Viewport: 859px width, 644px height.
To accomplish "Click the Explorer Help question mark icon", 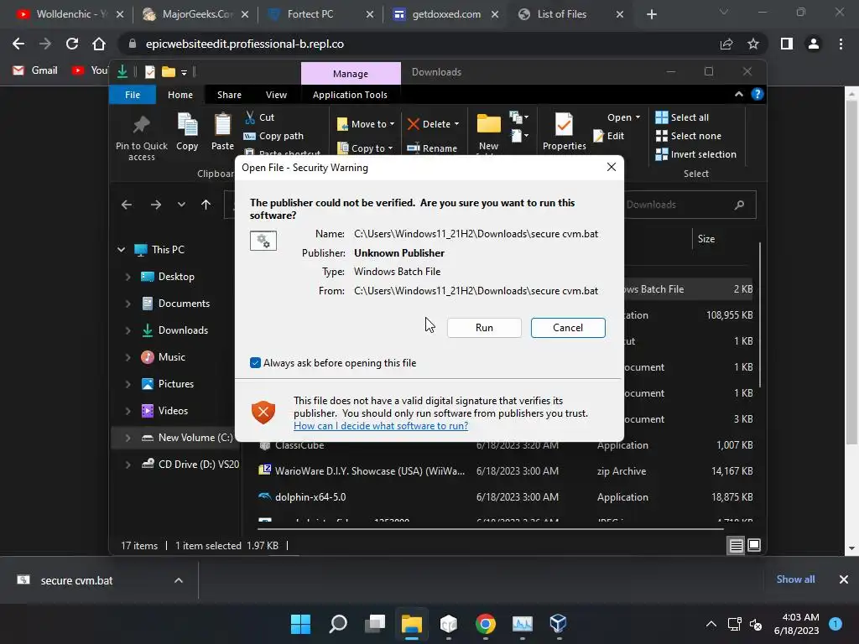I will click(757, 94).
